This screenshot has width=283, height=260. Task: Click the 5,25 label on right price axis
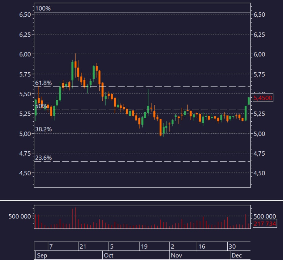(259, 114)
